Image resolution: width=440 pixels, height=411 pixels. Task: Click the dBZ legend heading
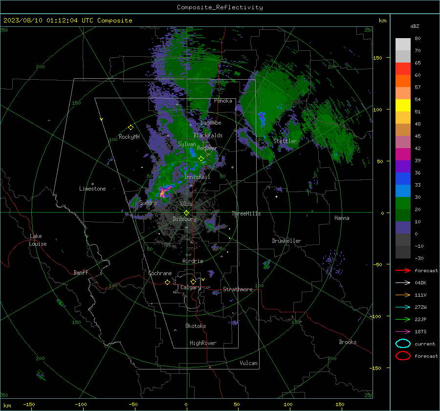415,26
